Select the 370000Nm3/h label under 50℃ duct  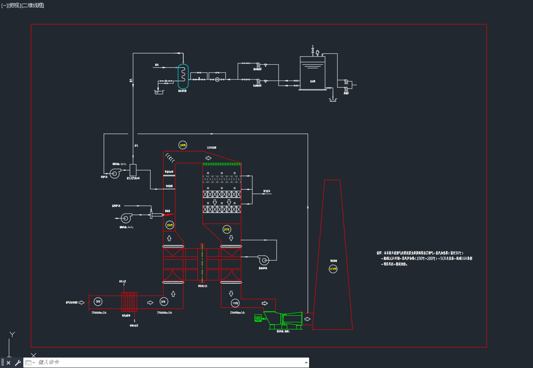[x=98, y=313]
